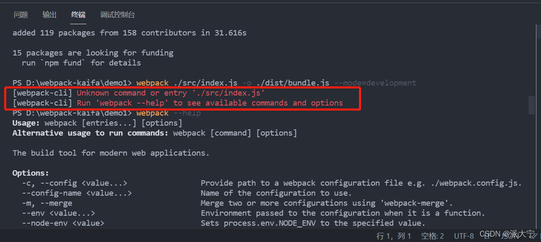Click the 'npm fund' suggestion text
Screen dimensions: 541x242
[63, 63]
